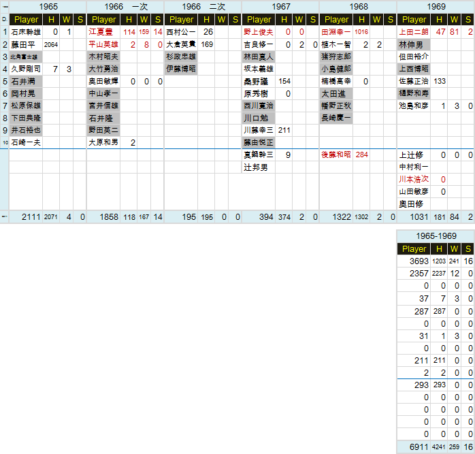Select the grayed player 松原保雄
The width and height of the screenshot is (475, 454).
pos(26,106)
